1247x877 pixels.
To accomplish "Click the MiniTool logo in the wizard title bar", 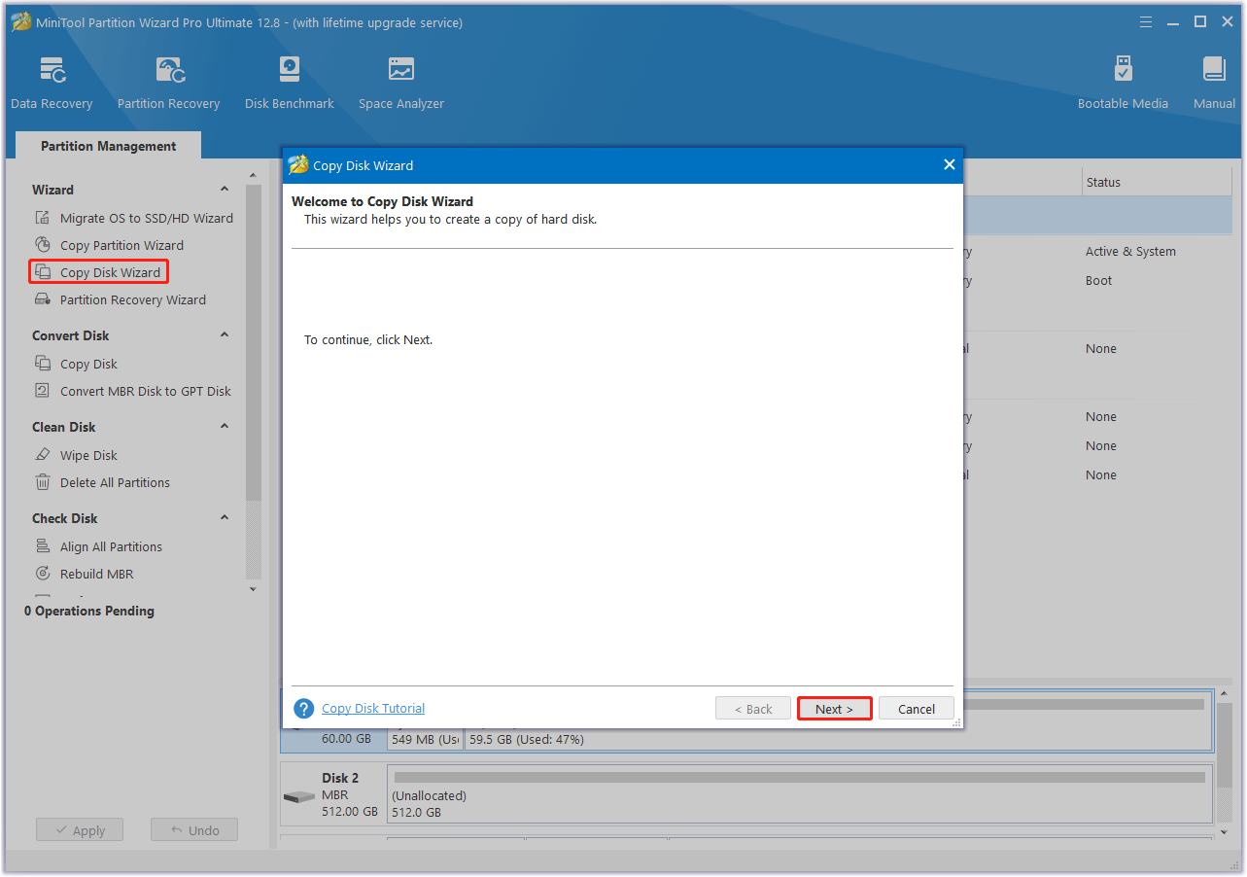I will coord(298,165).
